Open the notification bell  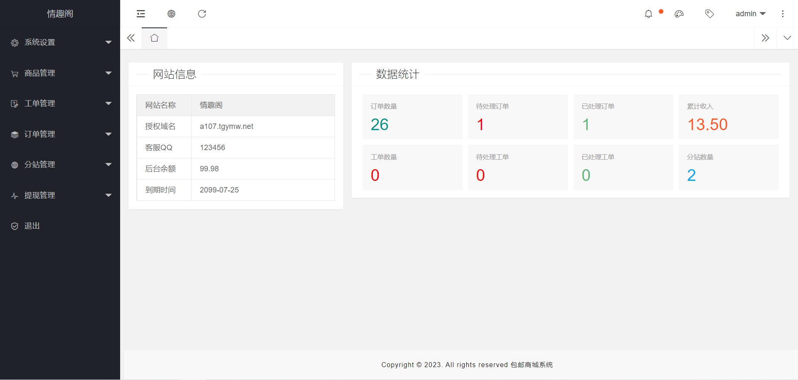648,14
